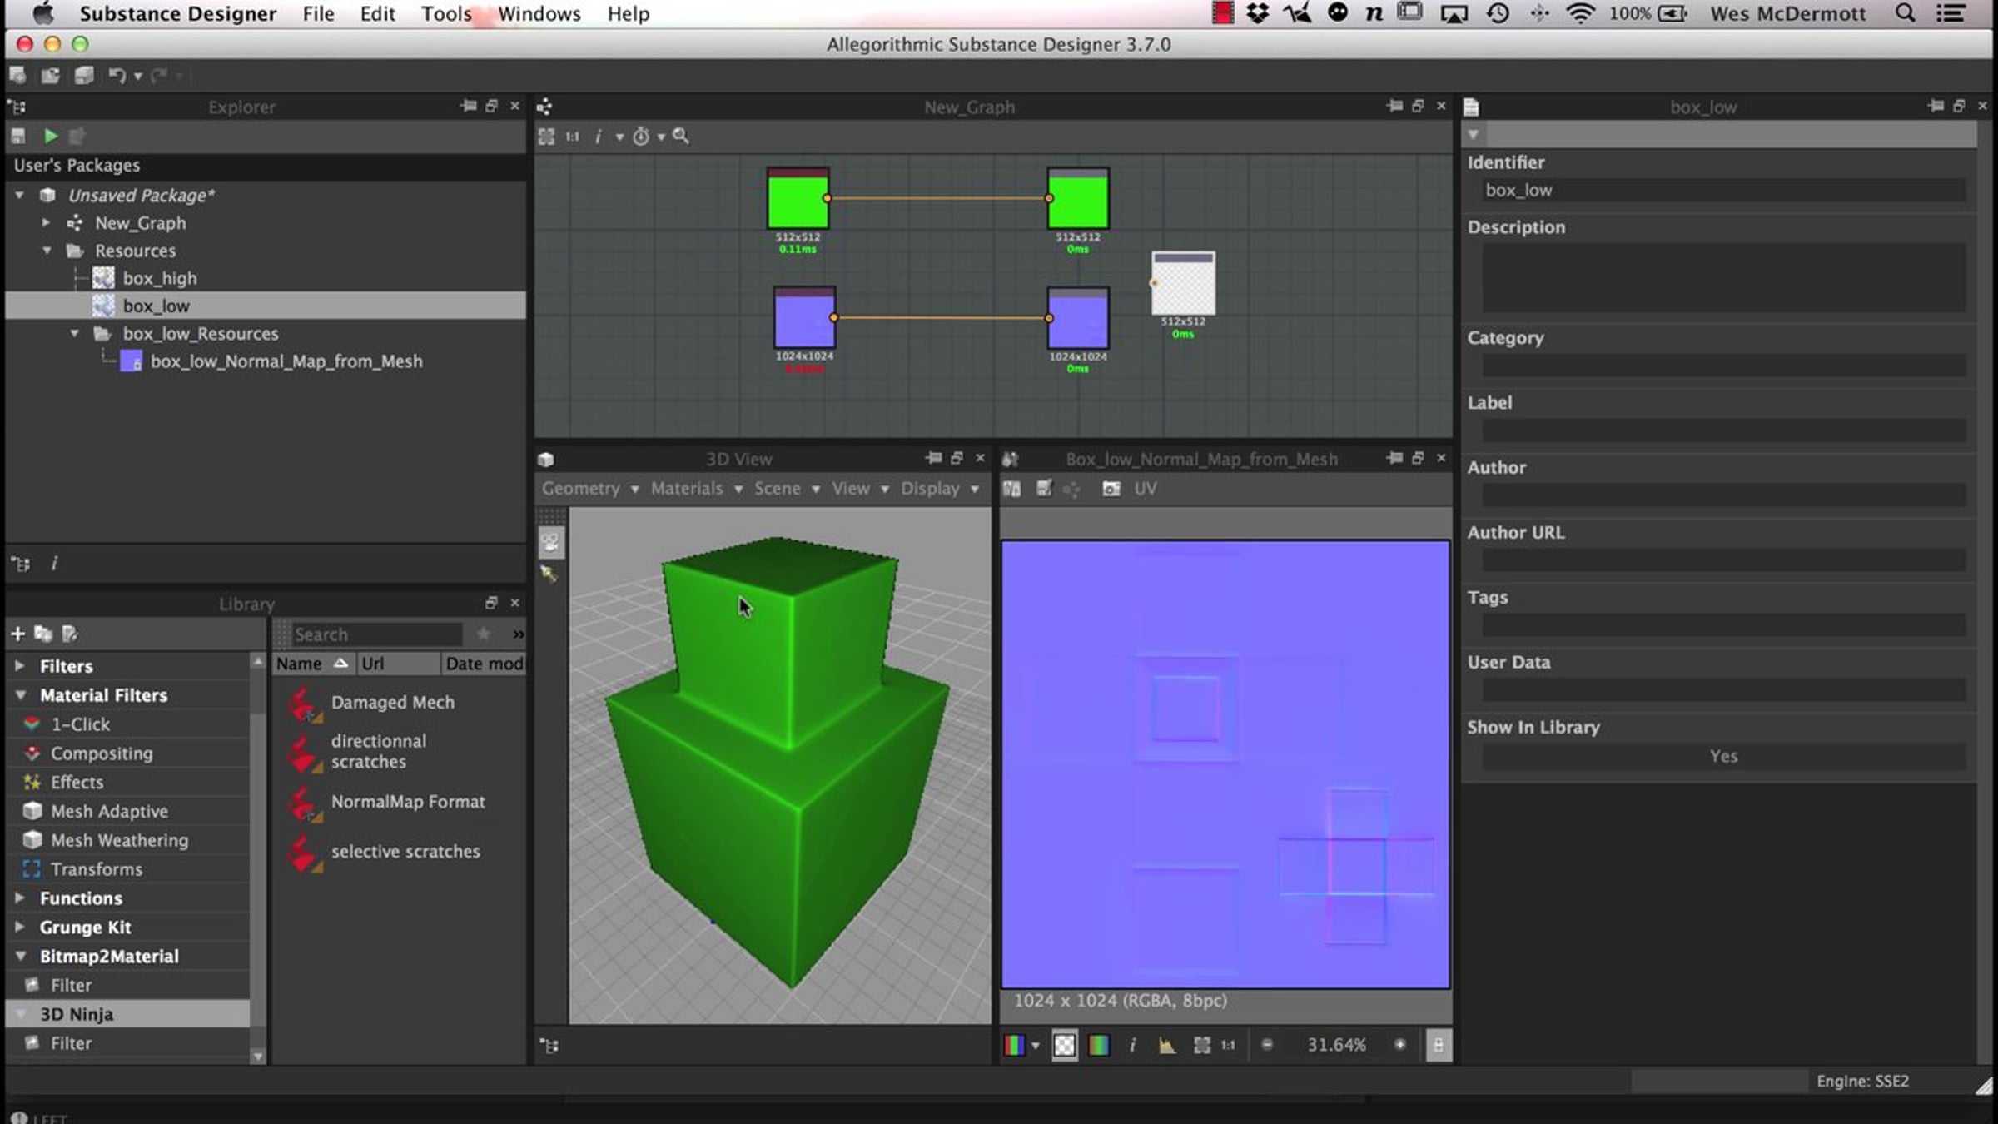Click fit-to-view icon in New_Graph toolbar
Viewport: 1998px width, 1124px height.
pyautogui.click(x=546, y=137)
